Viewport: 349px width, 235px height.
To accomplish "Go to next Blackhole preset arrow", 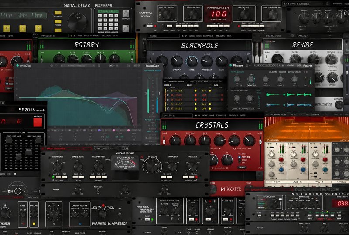I will click(186, 36).
